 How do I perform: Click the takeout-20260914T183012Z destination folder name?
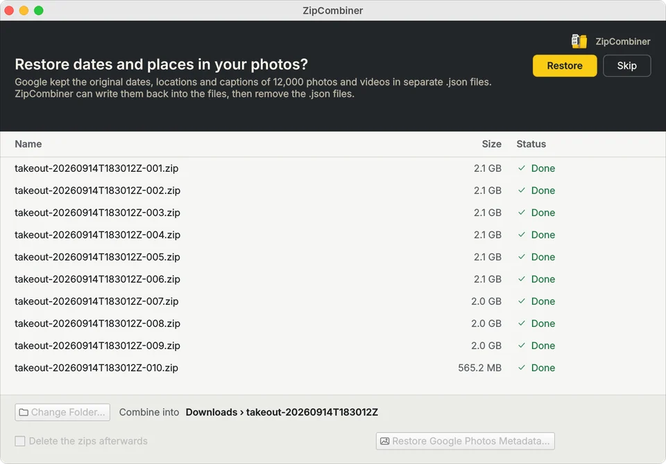311,412
